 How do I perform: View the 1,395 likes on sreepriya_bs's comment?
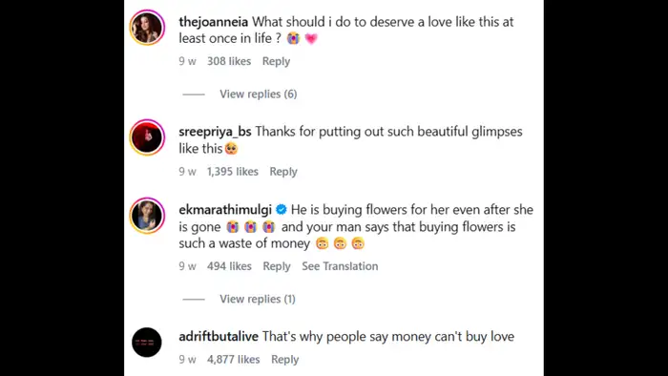(233, 172)
